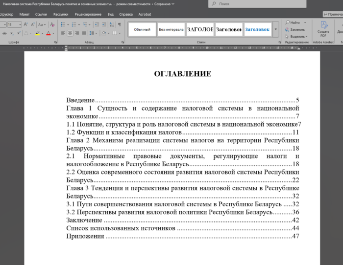The image size is (343, 265).
Task: Increase the paragraph indent
Action: [x=104, y=24]
